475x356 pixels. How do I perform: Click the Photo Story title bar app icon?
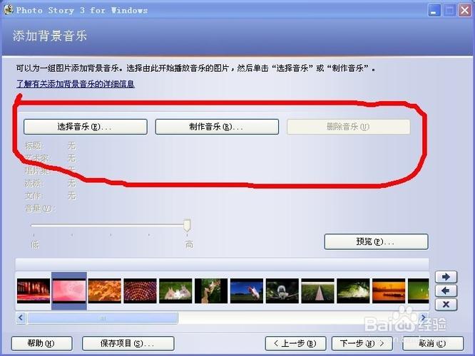(x=8, y=9)
